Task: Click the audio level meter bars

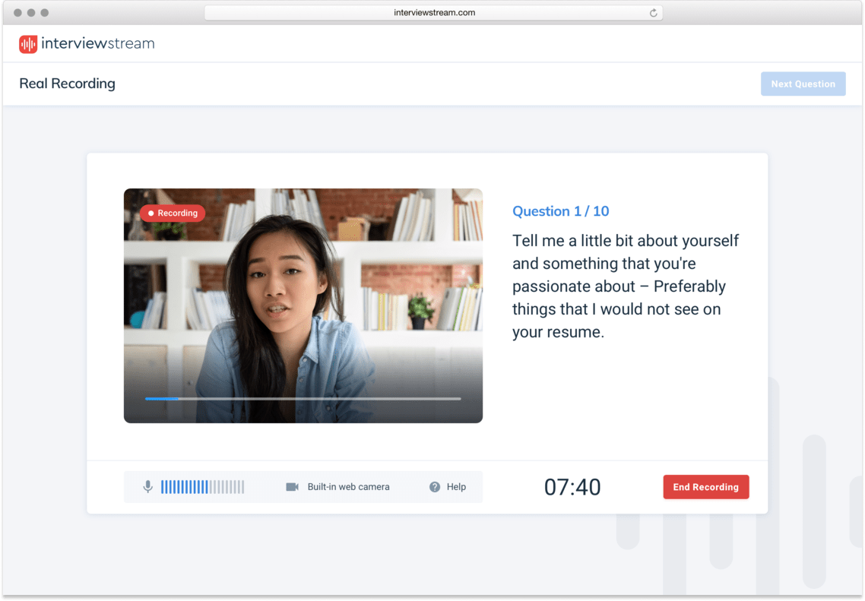Action: [202, 487]
